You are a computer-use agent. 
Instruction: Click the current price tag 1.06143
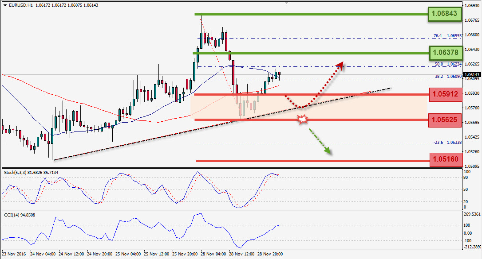pos(472,75)
